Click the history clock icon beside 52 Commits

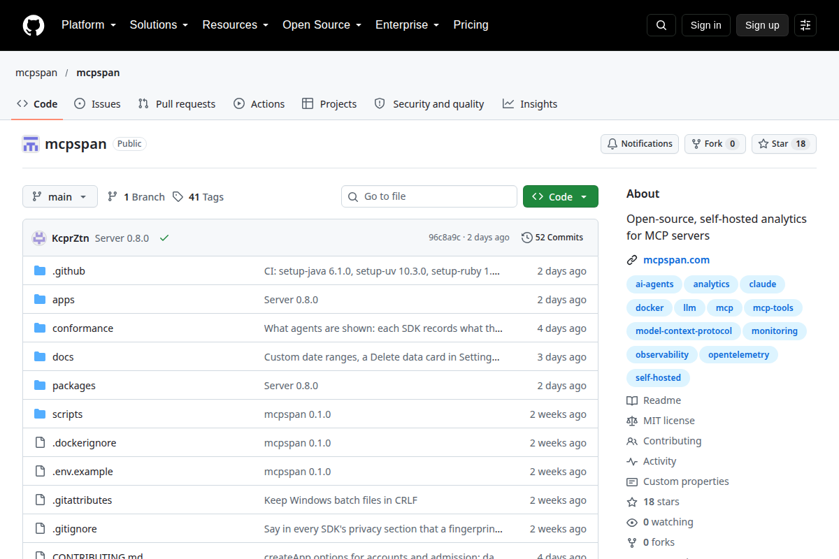[x=527, y=238]
